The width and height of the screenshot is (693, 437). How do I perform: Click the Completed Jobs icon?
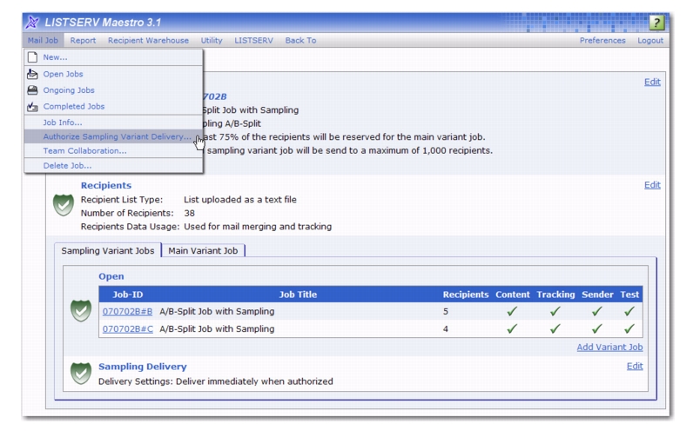click(32, 107)
